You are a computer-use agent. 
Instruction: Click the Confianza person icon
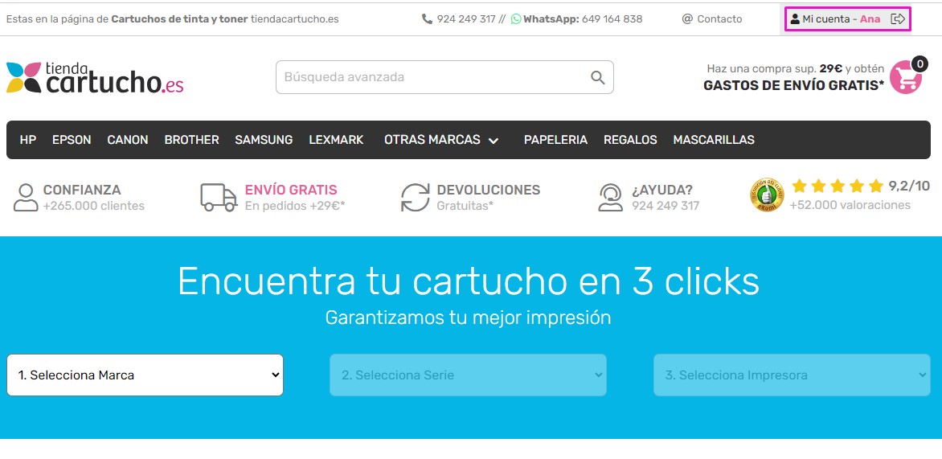coord(25,198)
